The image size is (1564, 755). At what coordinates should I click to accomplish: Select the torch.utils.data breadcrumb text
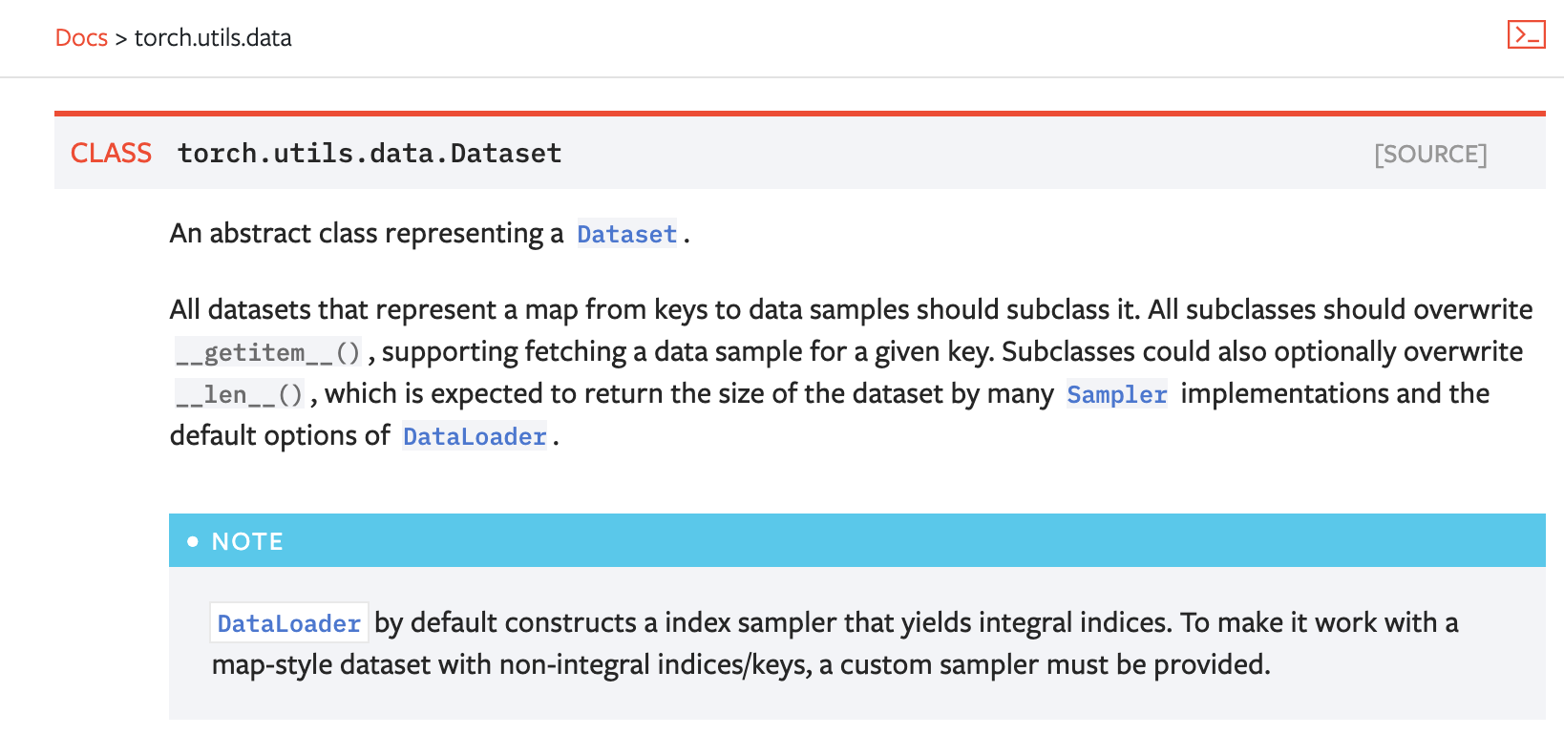(x=213, y=38)
